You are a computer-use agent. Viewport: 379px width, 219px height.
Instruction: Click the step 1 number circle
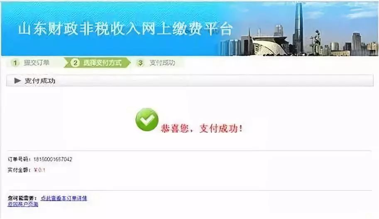(x=15, y=63)
